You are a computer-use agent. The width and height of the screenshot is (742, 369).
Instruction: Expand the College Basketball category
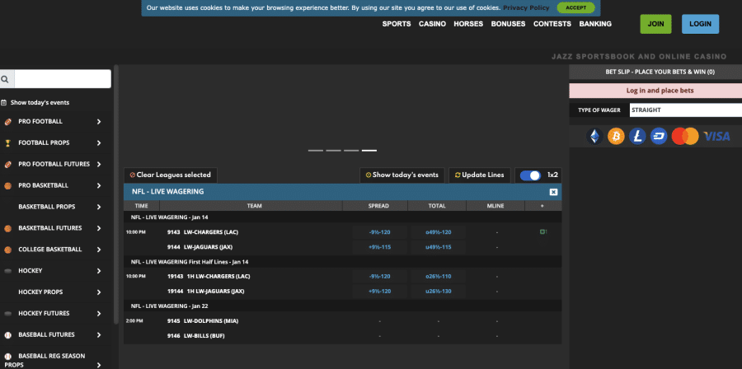(x=99, y=250)
